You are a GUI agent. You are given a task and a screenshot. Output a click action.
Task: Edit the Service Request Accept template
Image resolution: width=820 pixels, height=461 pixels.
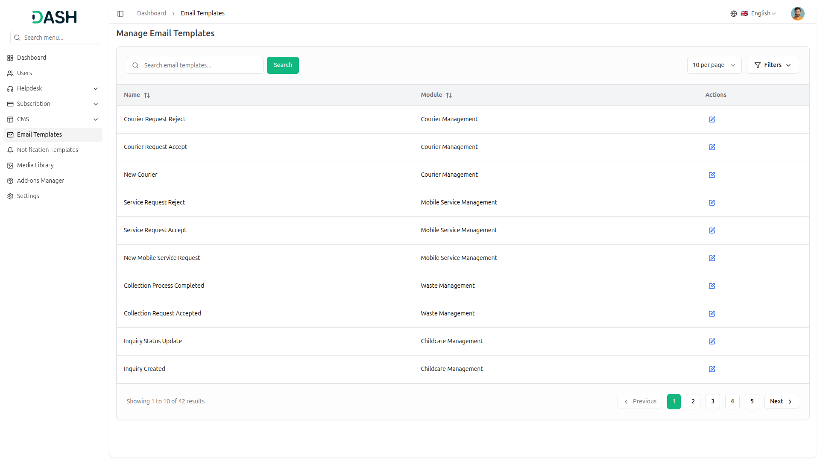click(712, 230)
